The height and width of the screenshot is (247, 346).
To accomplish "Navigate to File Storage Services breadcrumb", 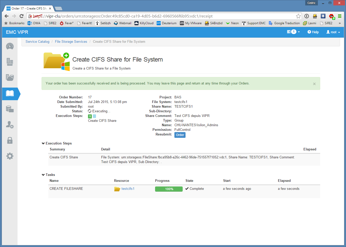I will [x=71, y=42].
